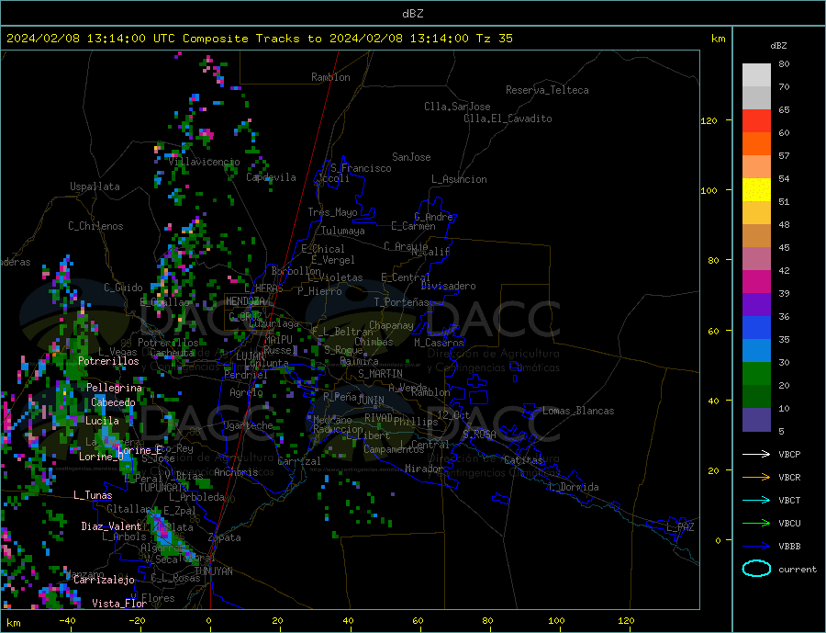Click the 60 tick on horizontal axis
Image resolution: width=826 pixels, height=633 pixels.
[418, 620]
